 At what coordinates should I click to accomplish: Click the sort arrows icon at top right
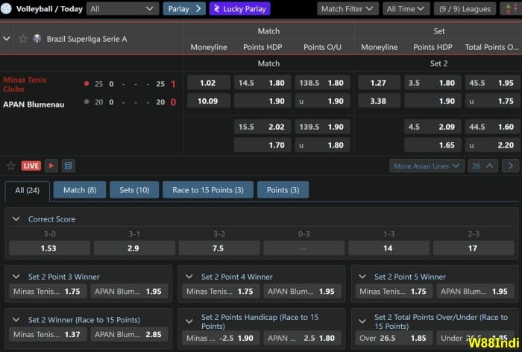pyautogui.click(x=511, y=9)
